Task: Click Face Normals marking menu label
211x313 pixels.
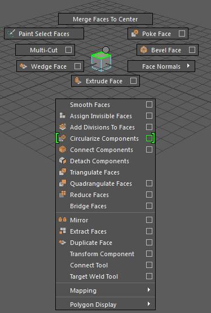Action: tap(161, 66)
